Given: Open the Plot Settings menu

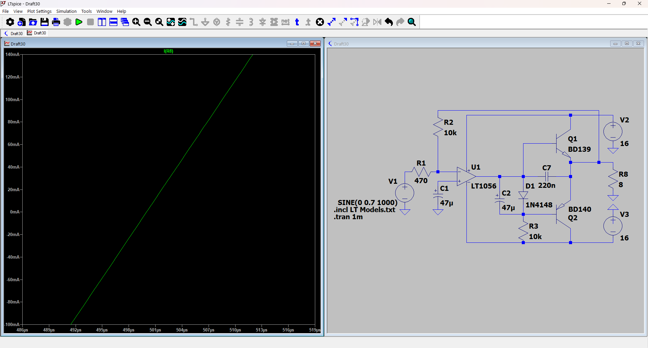Looking at the screenshot, I should point(39,11).
